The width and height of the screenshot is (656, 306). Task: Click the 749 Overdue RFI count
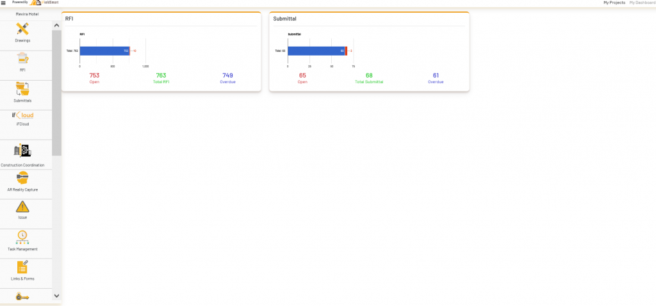(x=227, y=76)
